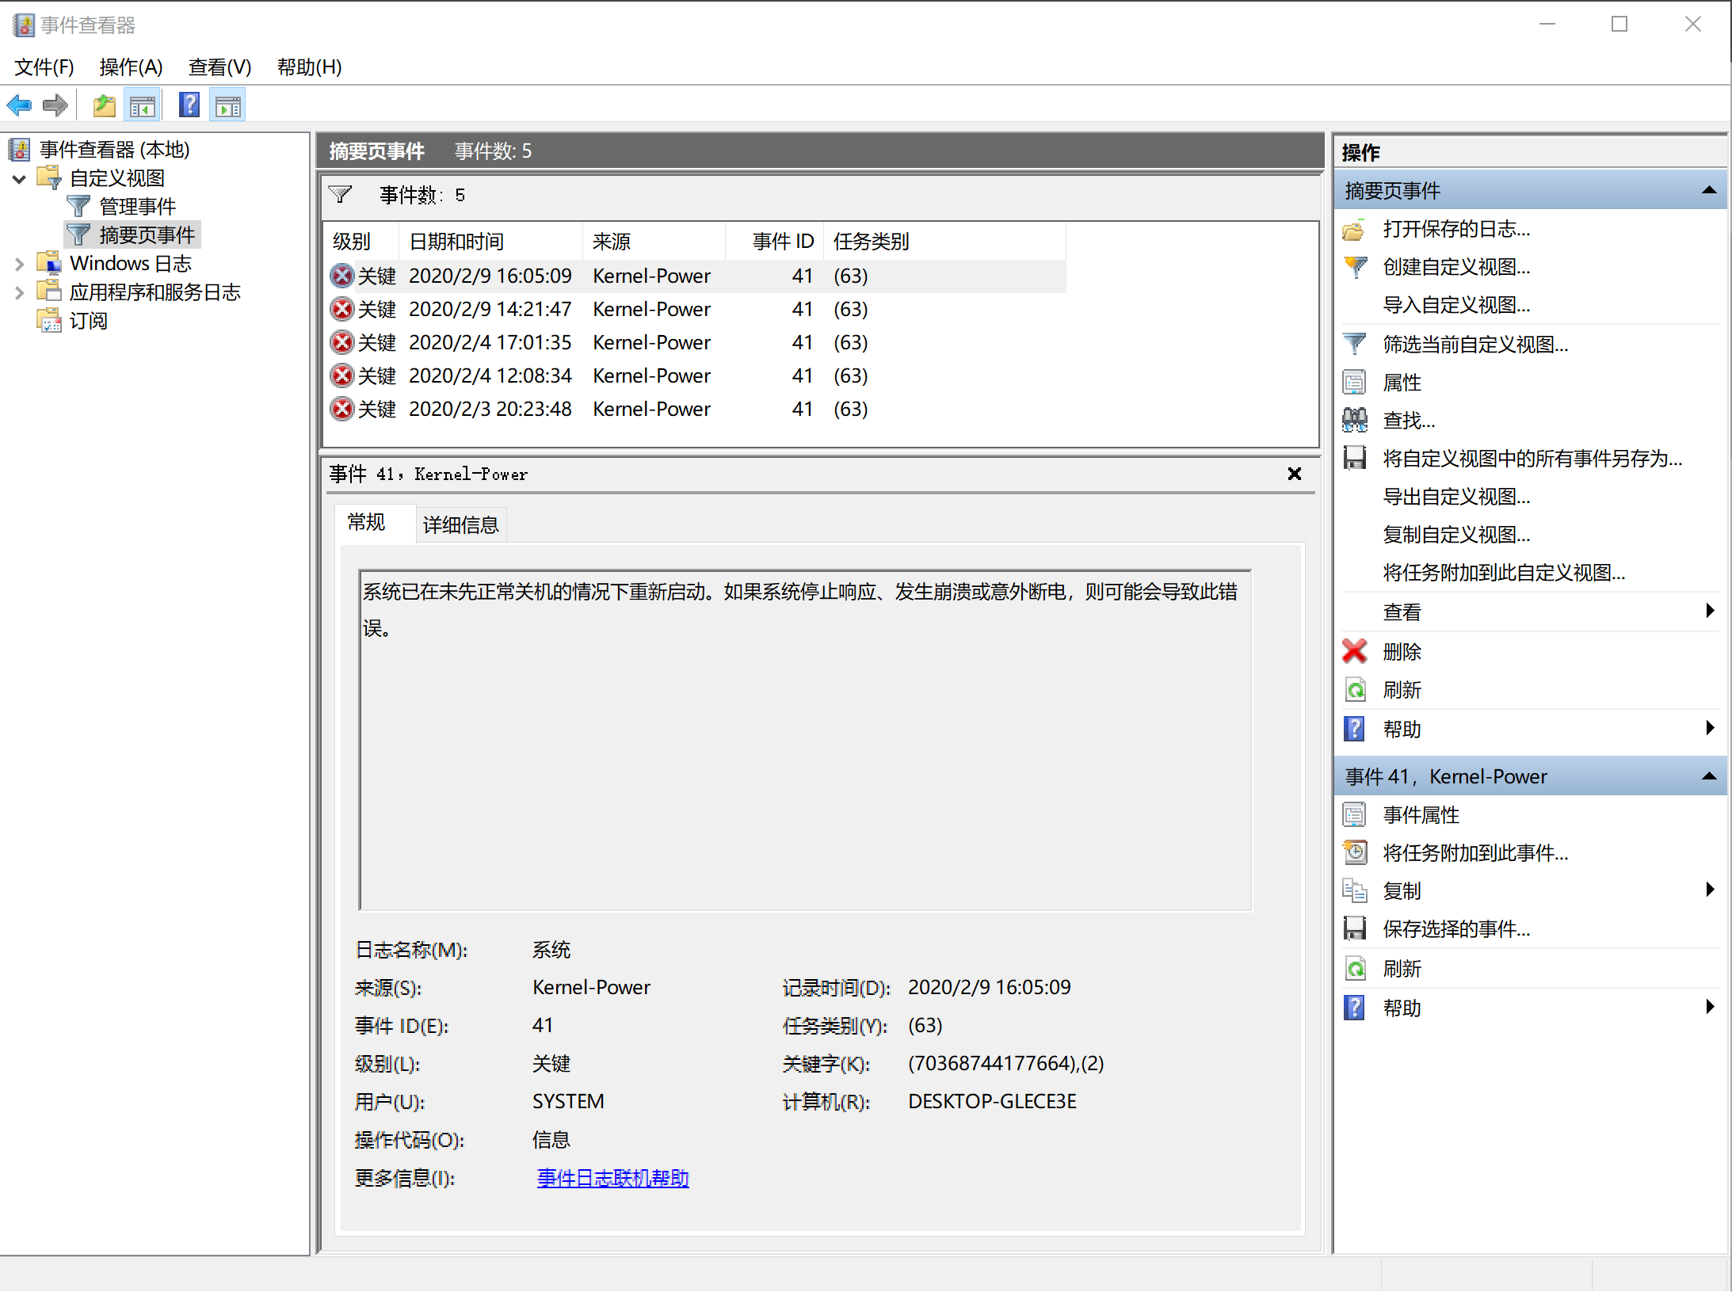Open the 帮助(H) menu
Viewport: 1732px width, 1292px height.
(x=309, y=67)
